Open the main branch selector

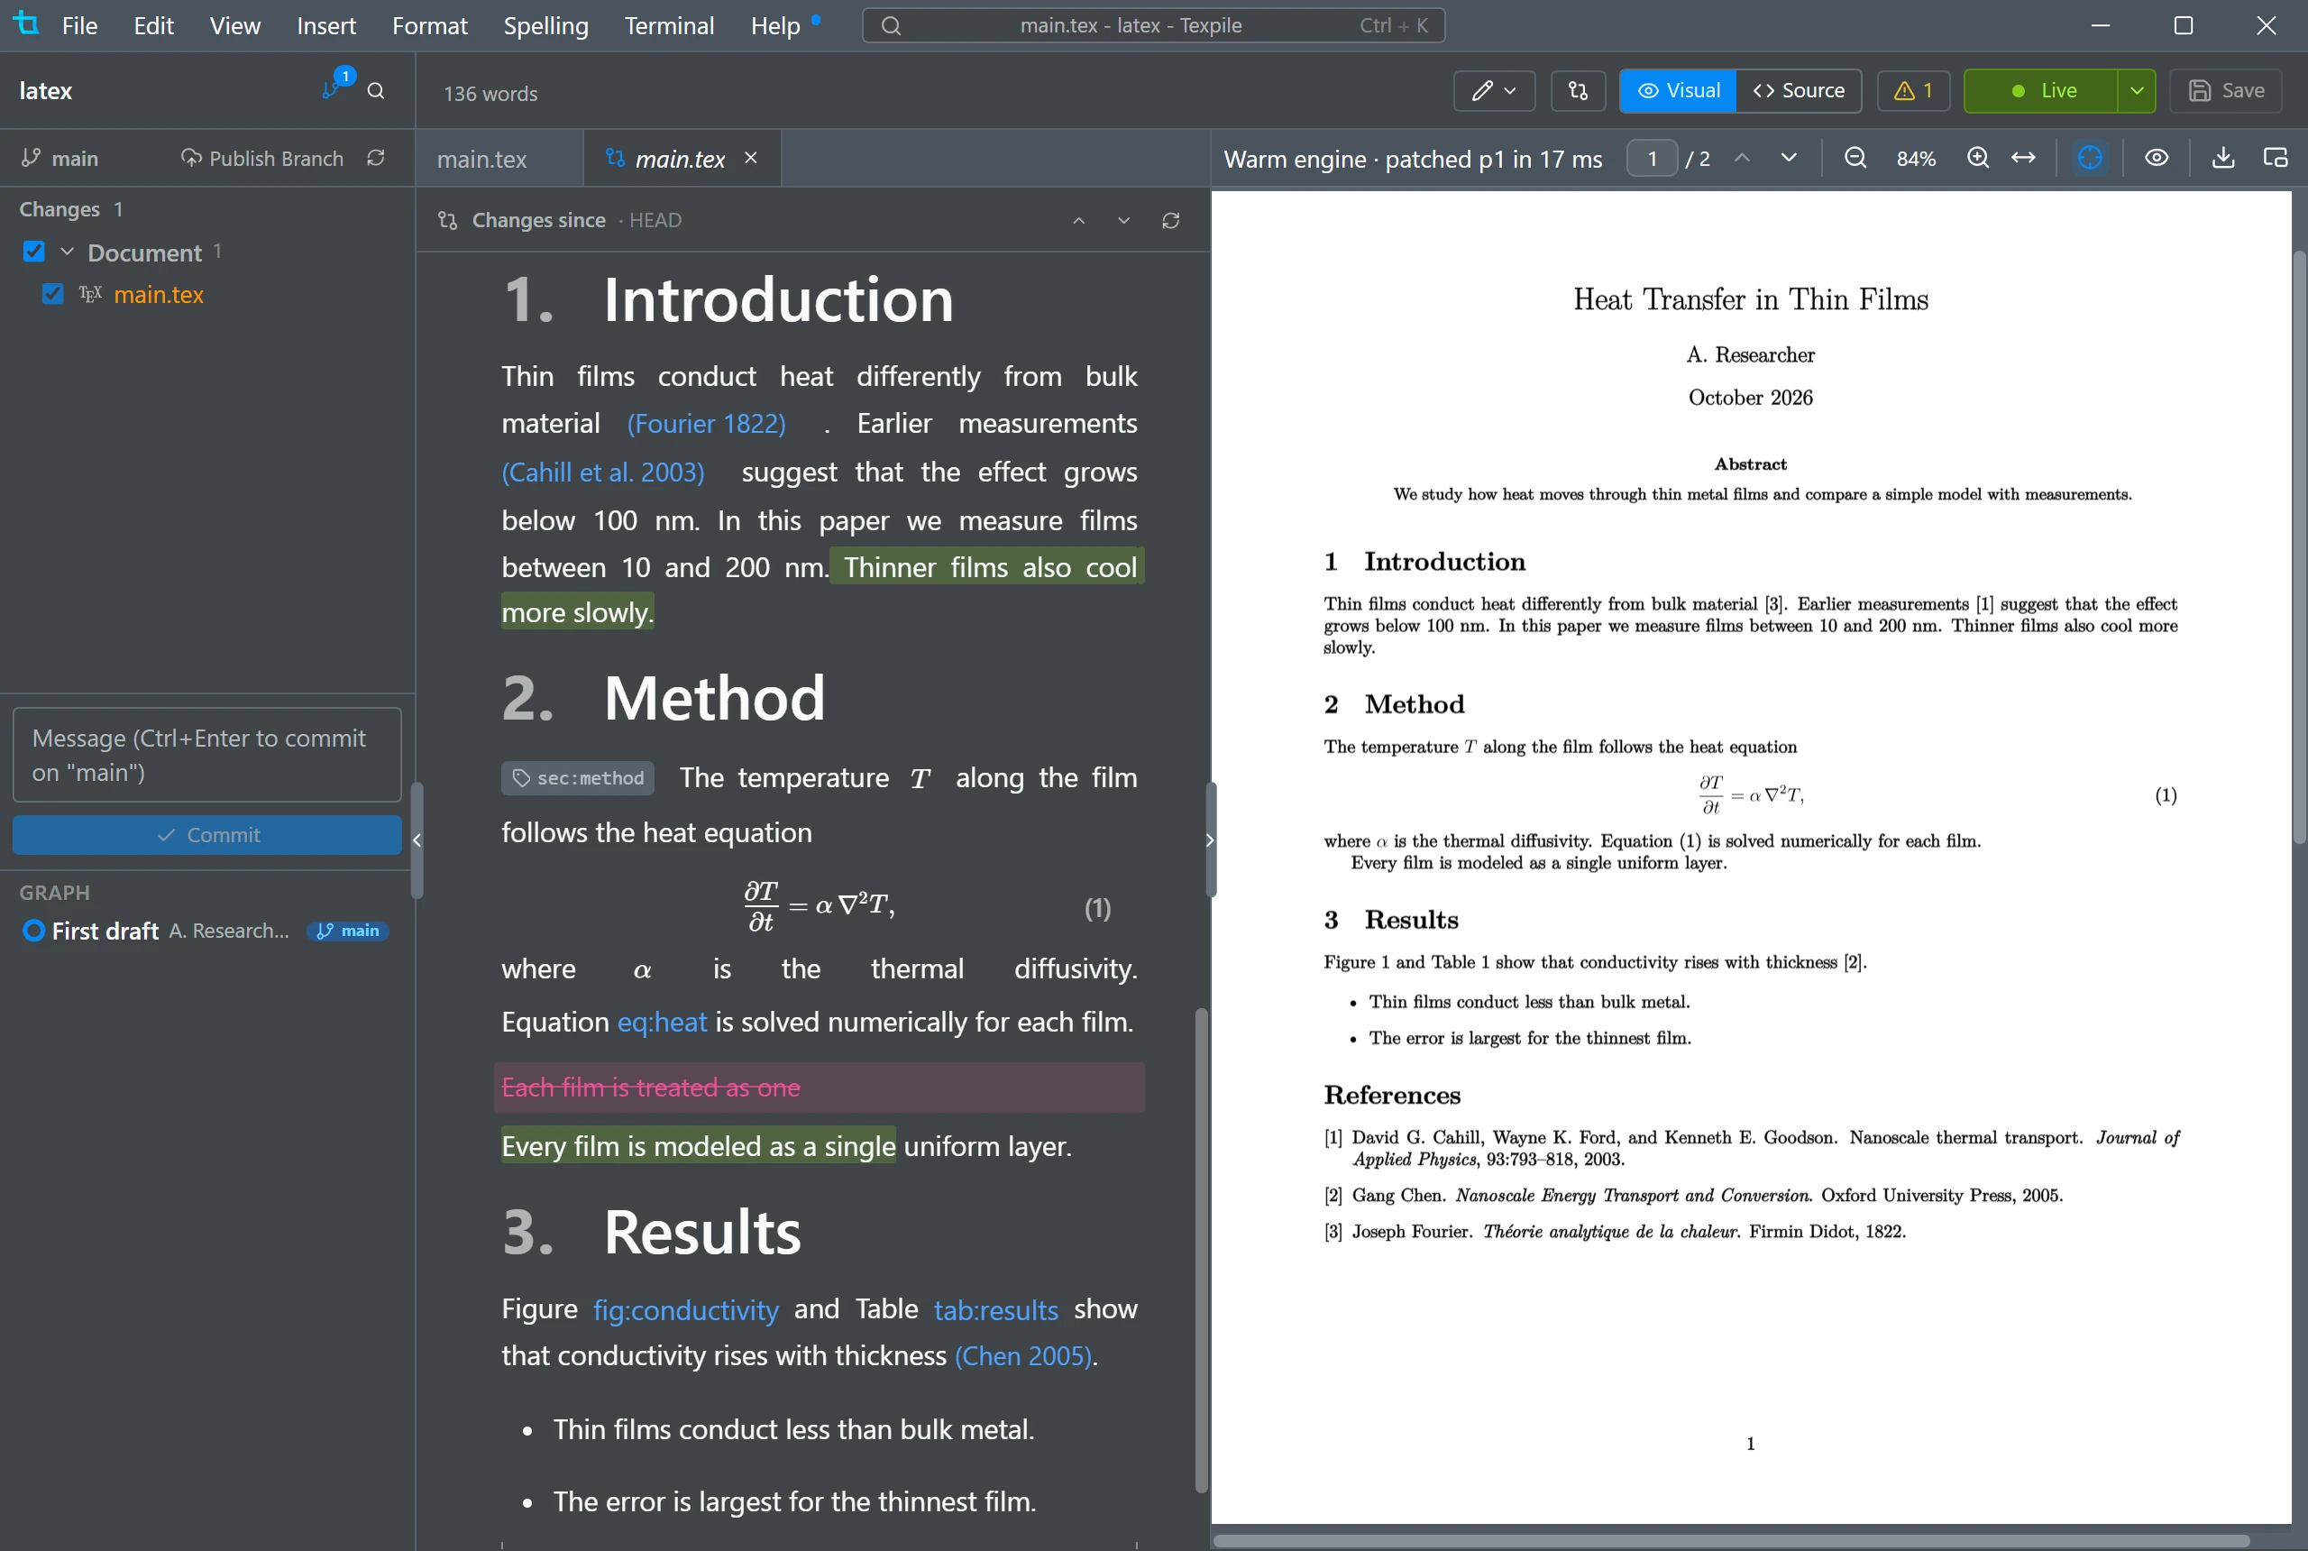point(60,159)
